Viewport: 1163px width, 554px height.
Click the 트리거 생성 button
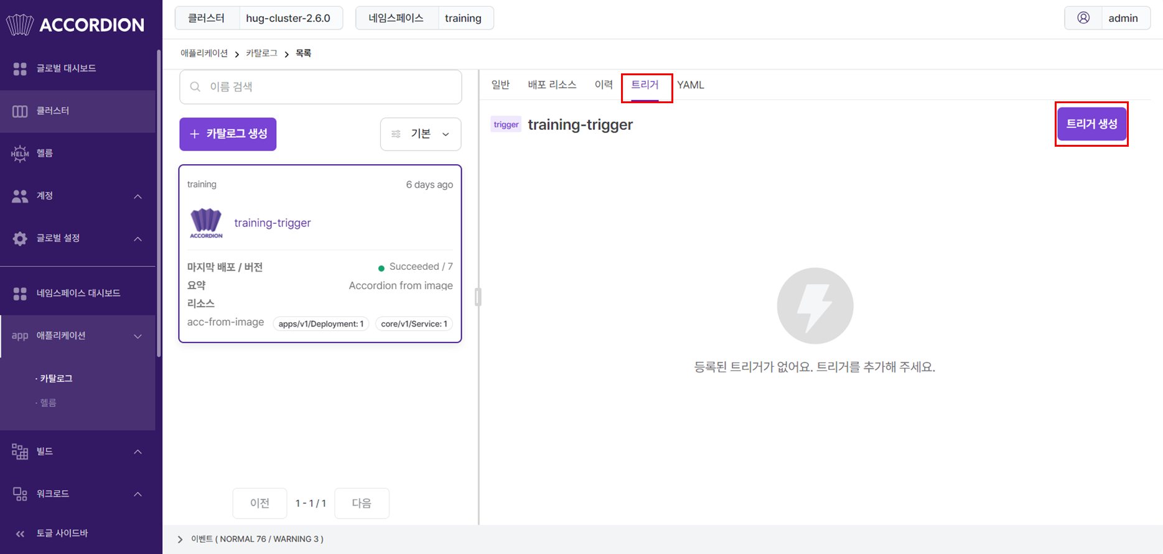(1091, 124)
